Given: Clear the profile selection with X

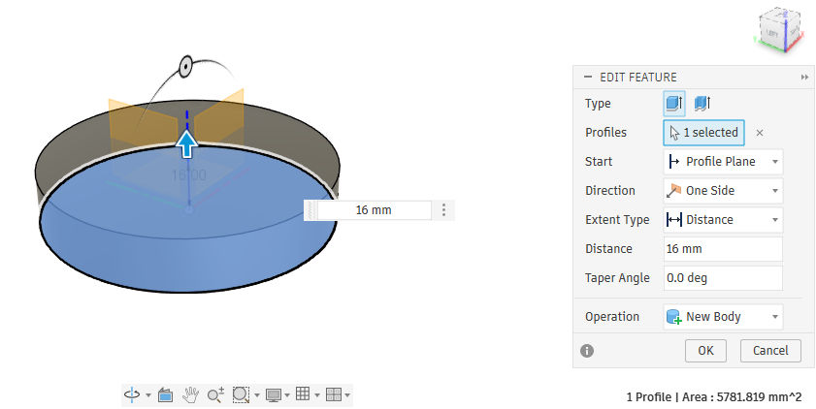Looking at the screenshot, I should coord(760,133).
